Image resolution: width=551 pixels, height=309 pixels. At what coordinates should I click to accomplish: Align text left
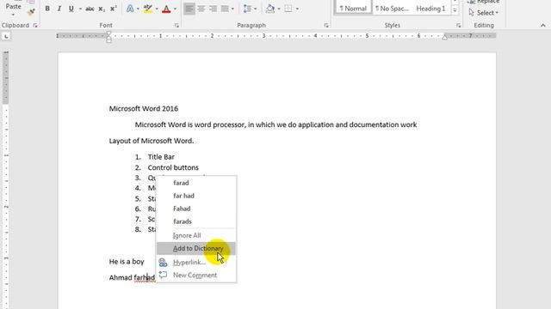189,9
